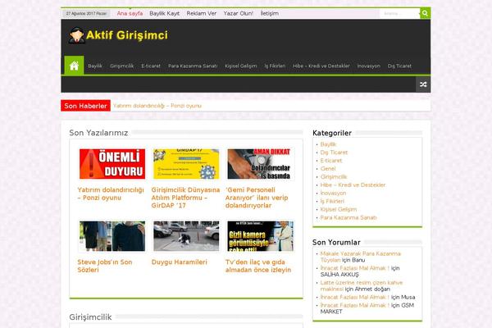492x328 pixels.
Task: Select Genel in Kategoriler list
Action: [x=328, y=169]
